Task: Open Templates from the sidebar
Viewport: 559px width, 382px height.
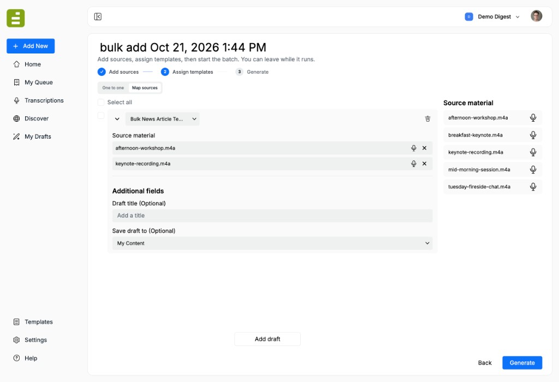Action: [x=39, y=322]
